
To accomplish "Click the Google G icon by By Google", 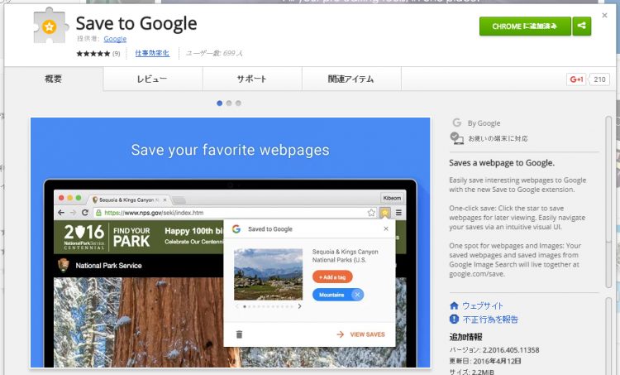I will click(456, 123).
